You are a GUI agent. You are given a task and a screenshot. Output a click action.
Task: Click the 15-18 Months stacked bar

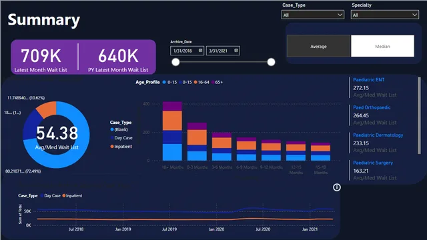320,151
